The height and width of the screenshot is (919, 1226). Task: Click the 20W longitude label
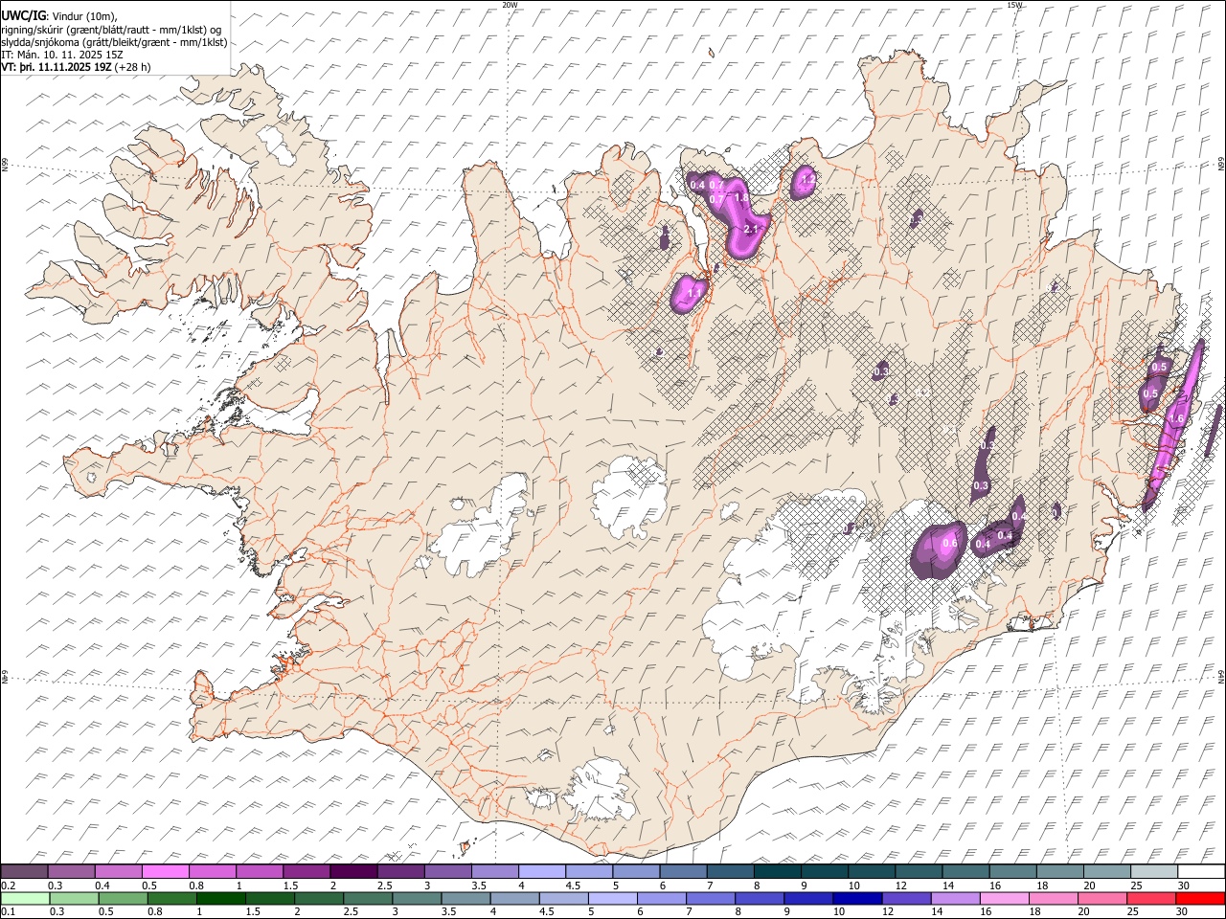(x=510, y=5)
